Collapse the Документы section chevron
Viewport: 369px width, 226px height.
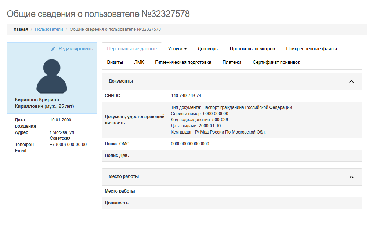click(351, 81)
